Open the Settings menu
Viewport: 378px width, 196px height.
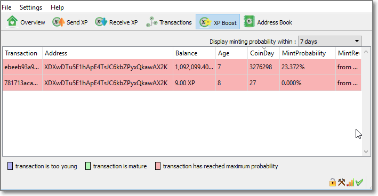[31, 7]
